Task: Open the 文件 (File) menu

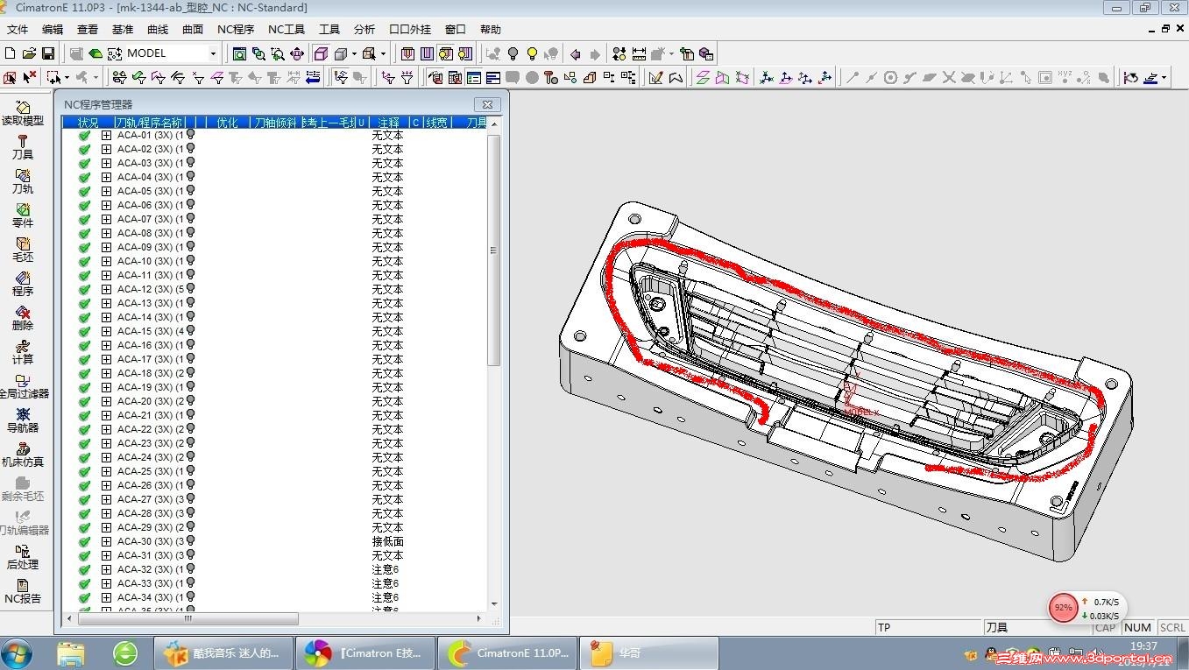Action: tap(18, 30)
